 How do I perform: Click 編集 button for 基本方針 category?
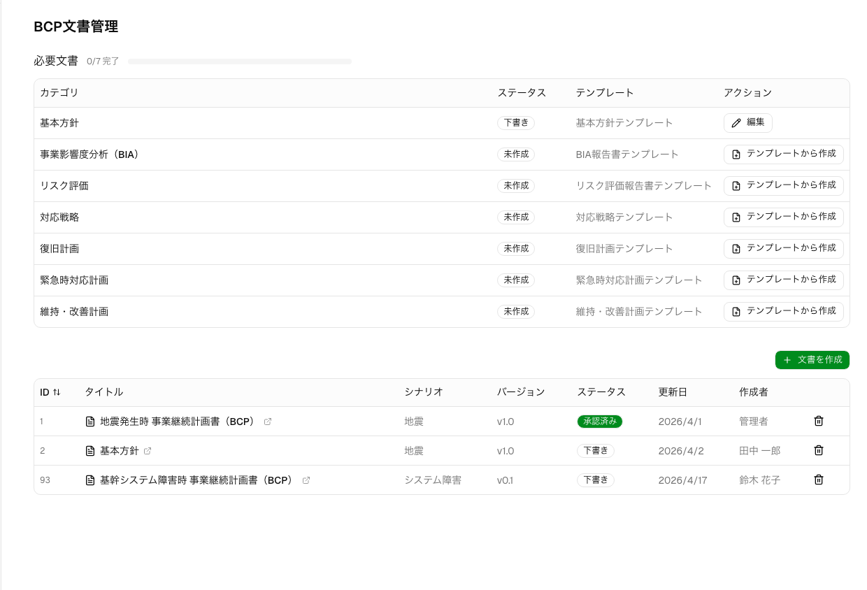pyautogui.click(x=748, y=122)
